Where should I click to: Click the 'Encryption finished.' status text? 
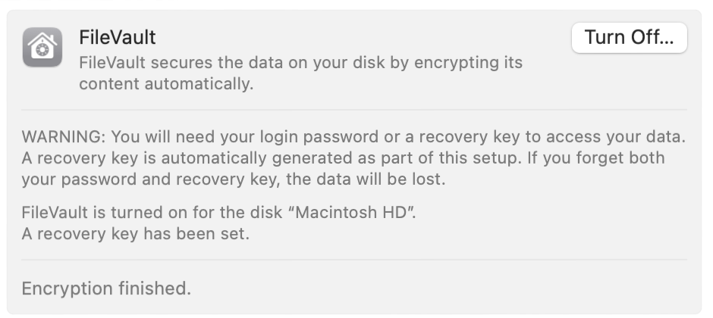tap(106, 288)
